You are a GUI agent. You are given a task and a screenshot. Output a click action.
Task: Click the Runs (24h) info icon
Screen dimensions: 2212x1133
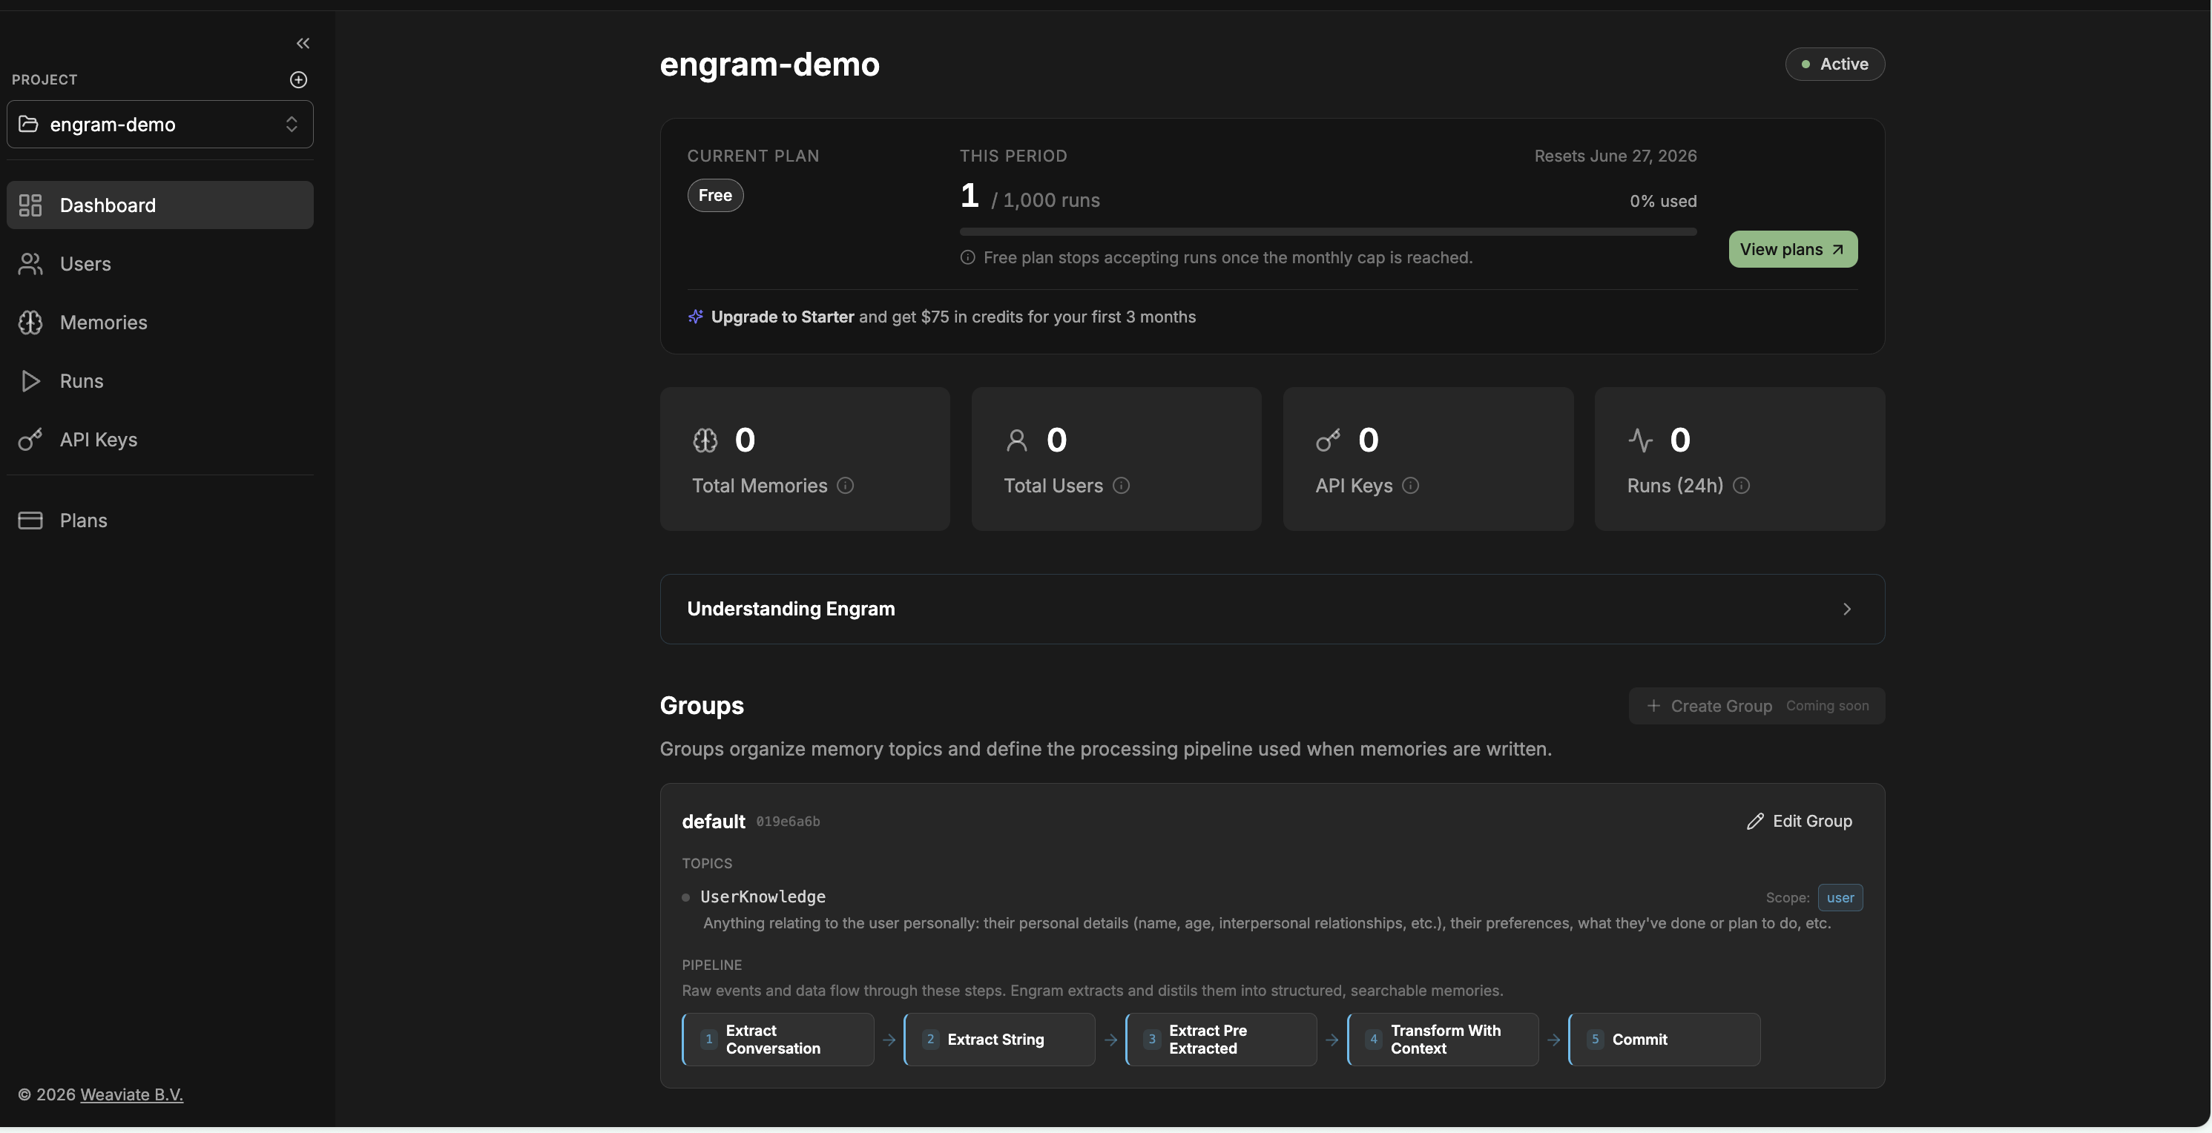(x=1742, y=486)
